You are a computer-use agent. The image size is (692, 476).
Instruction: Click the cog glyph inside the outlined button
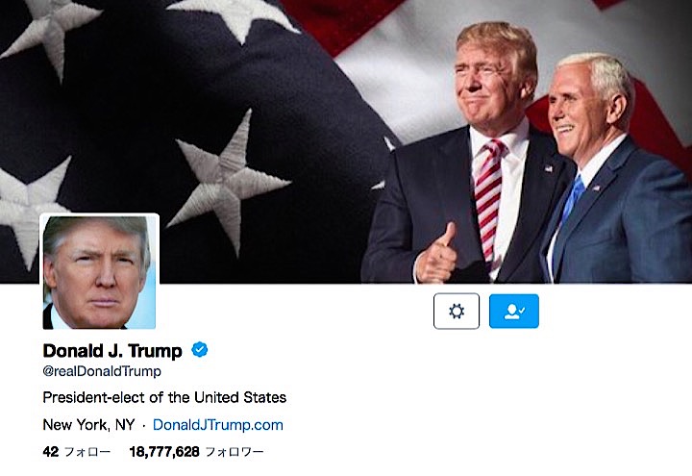457,312
